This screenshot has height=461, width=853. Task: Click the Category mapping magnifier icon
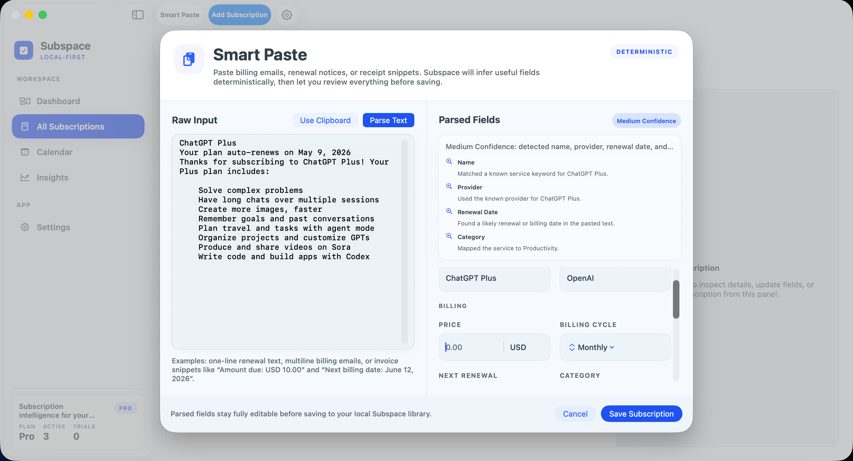[449, 236]
